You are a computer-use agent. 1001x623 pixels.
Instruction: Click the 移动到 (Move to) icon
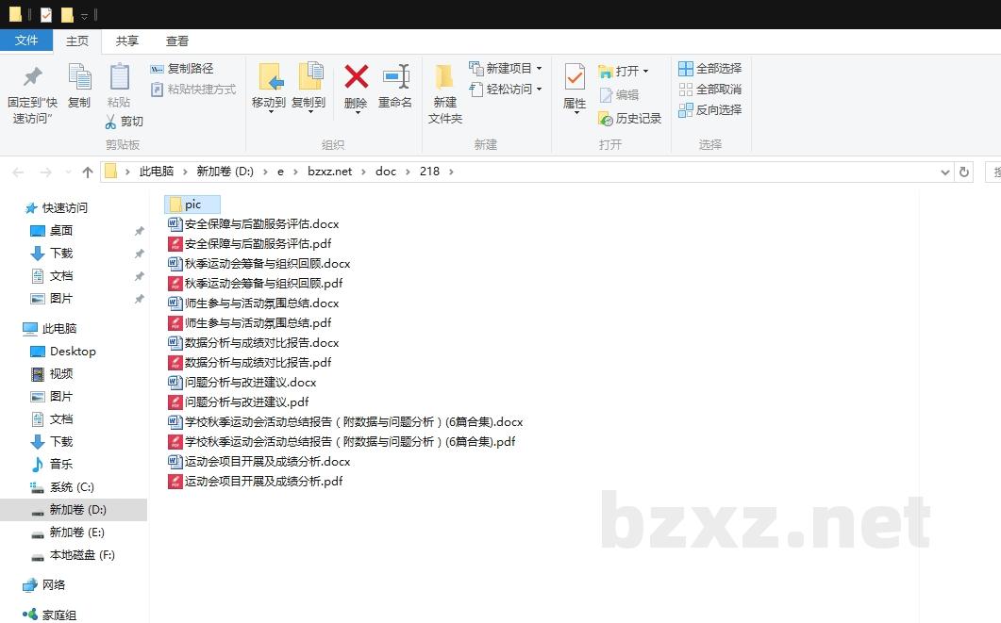click(x=268, y=88)
